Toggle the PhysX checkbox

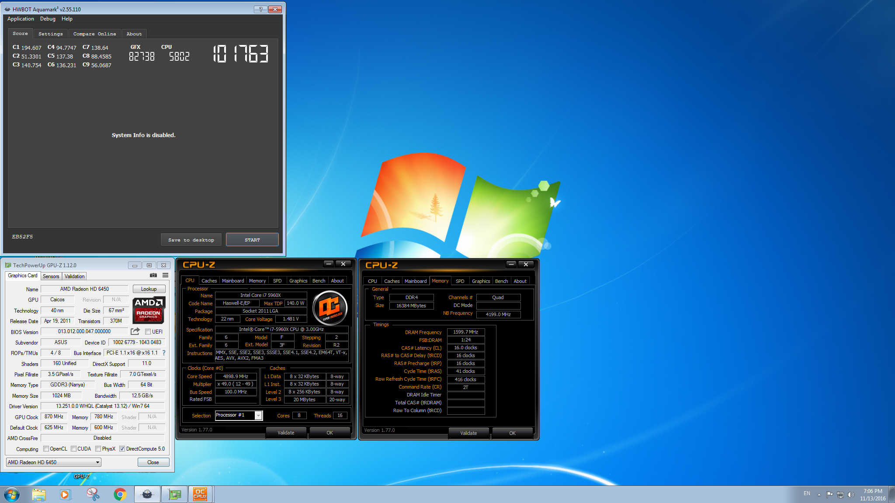98,449
